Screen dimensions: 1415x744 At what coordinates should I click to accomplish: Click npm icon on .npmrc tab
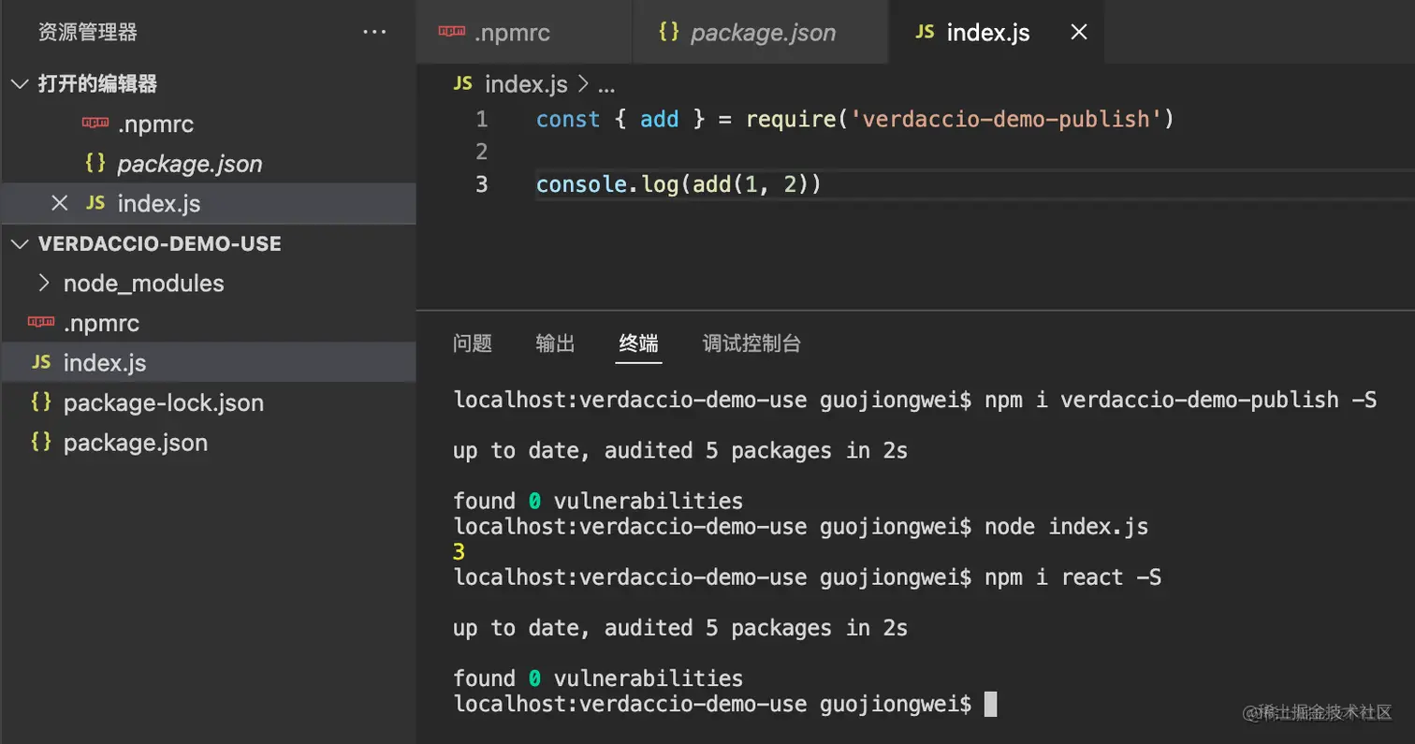[x=453, y=32]
